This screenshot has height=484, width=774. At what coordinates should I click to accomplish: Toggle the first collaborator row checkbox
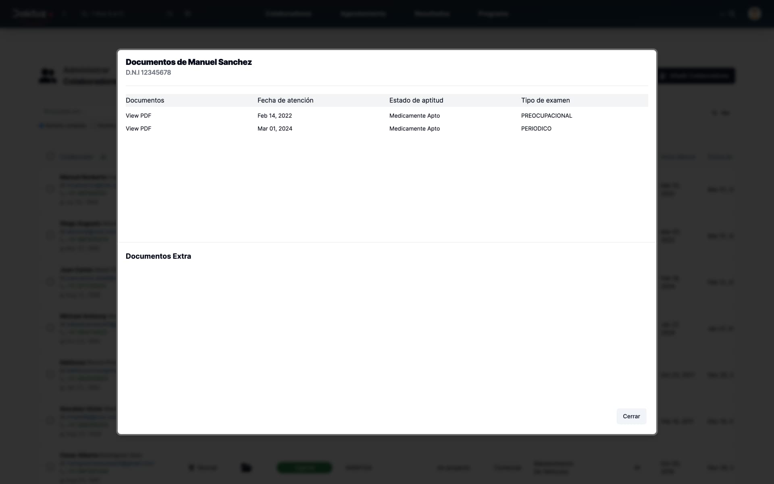(x=50, y=189)
